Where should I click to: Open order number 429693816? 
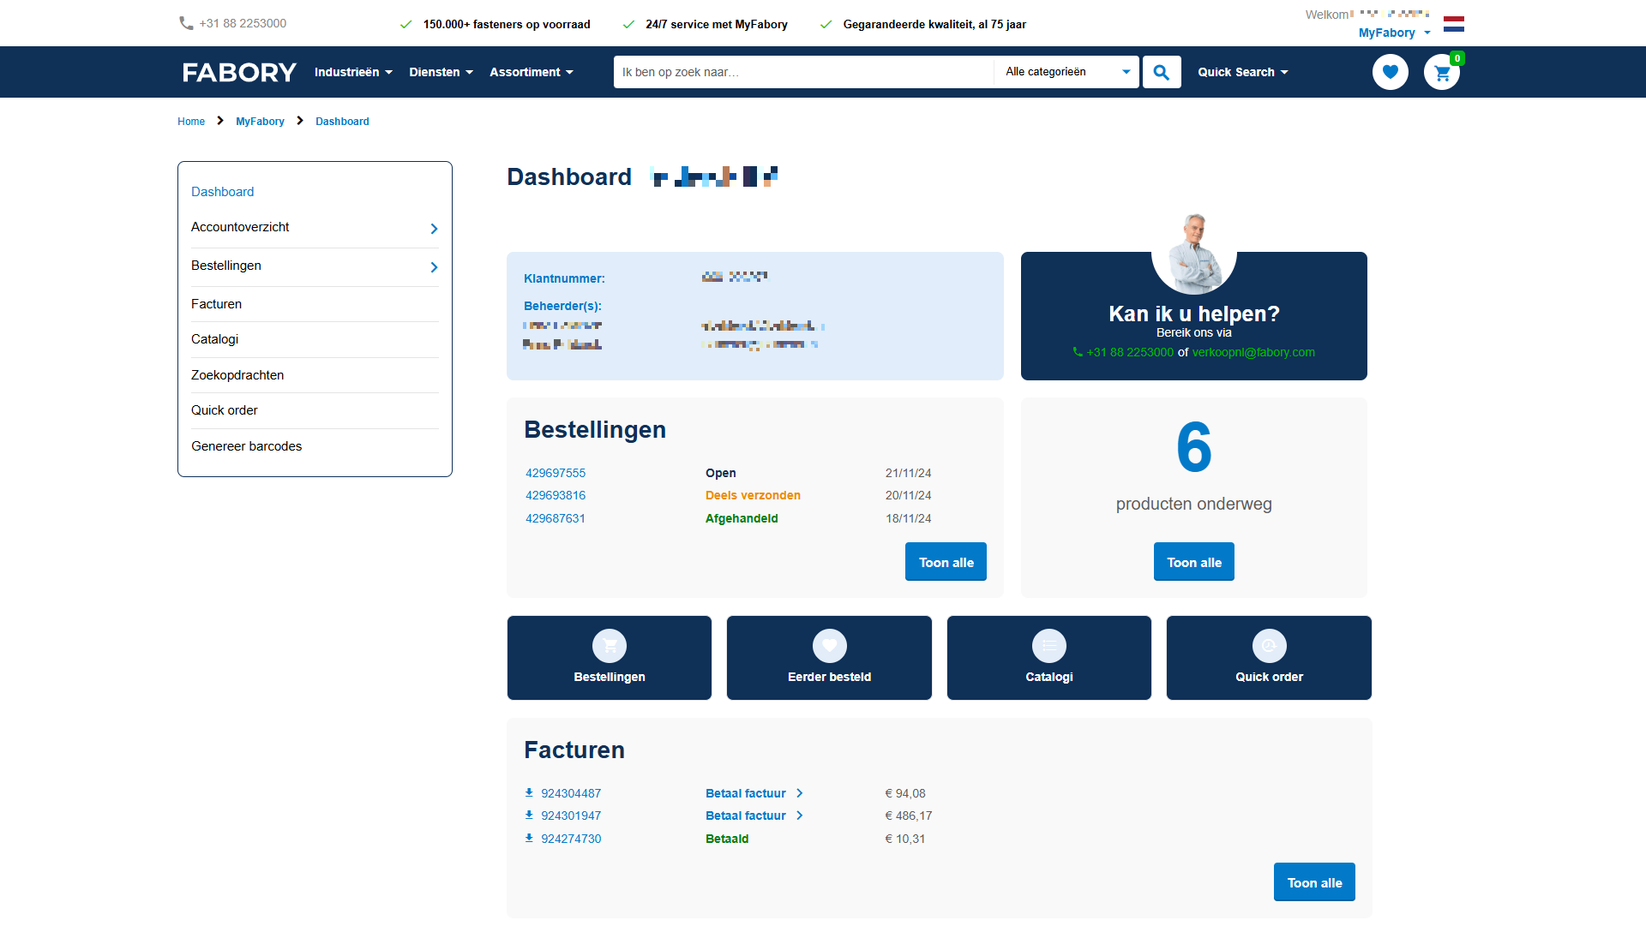[556, 495]
